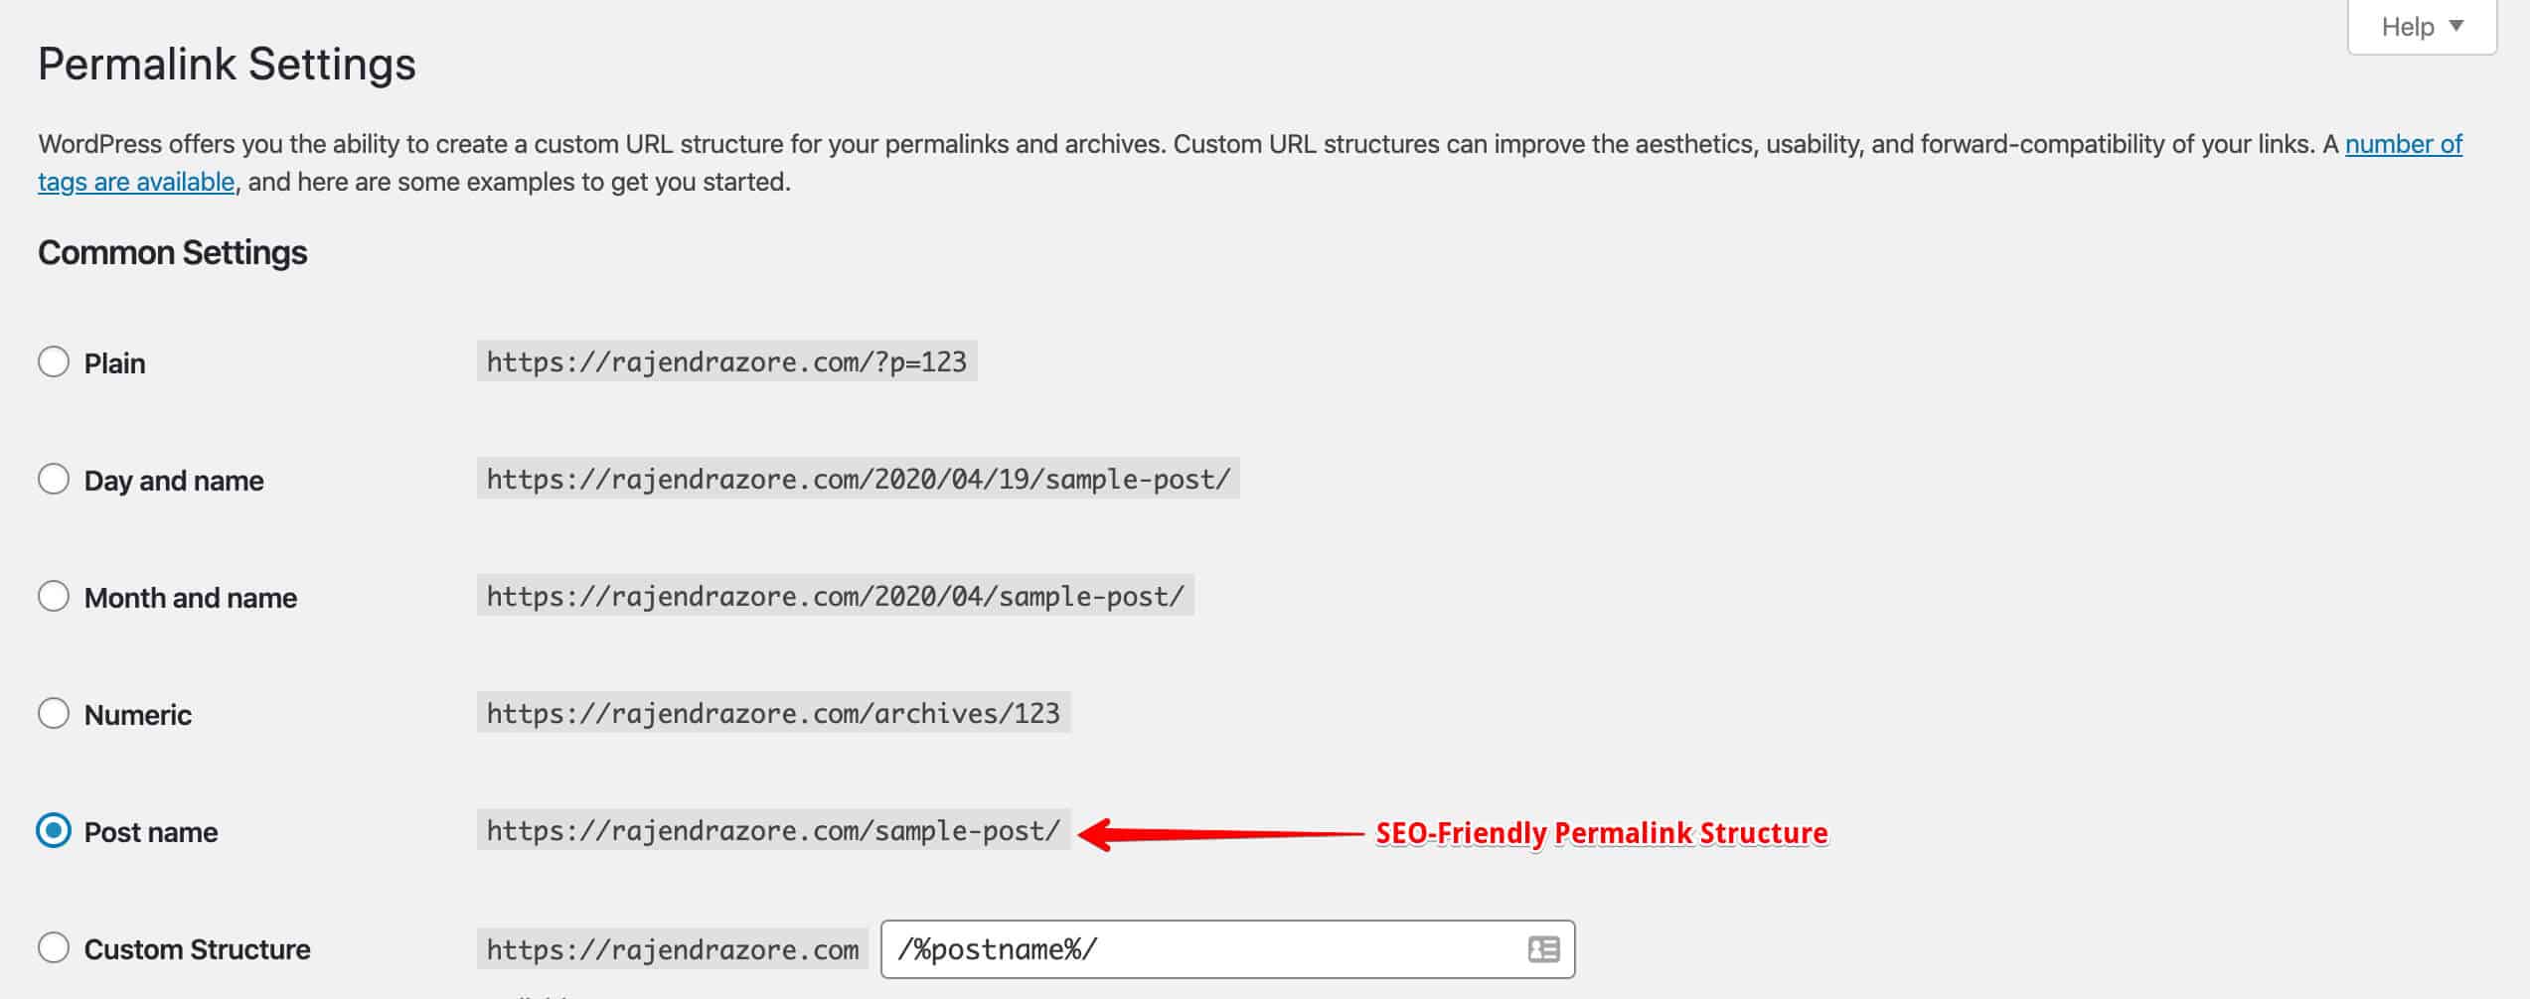This screenshot has width=2530, height=999.
Task: Click the contact card autofill icon in field
Action: [1542, 949]
